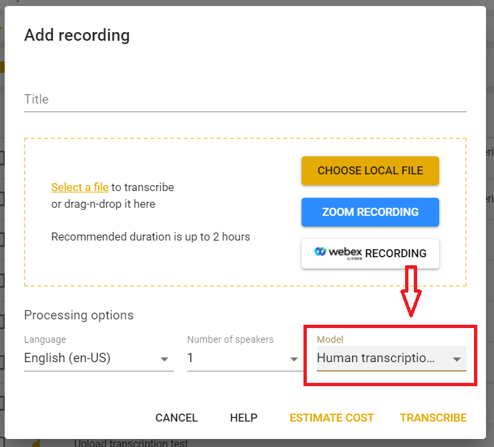Screen dimensions: 494x447
Task: Click the Model dropdown arrow icon
Action: (x=457, y=359)
